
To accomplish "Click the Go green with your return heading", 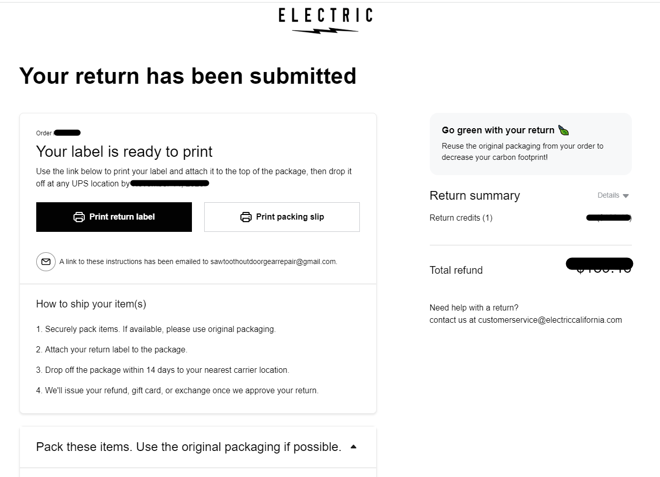I will coord(498,130).
